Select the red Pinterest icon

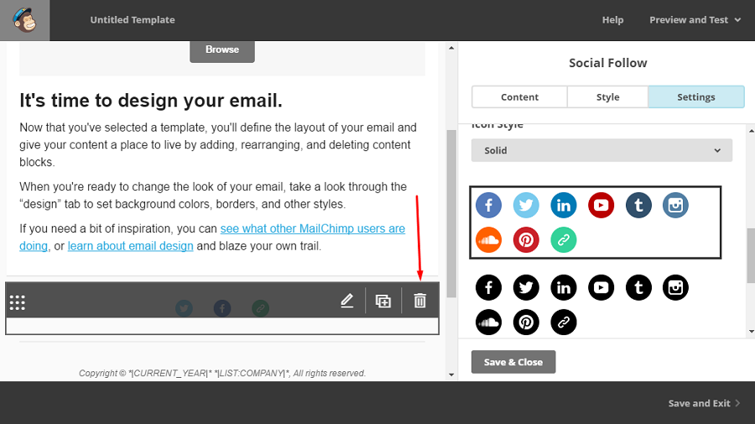click(x=526, y=239)
